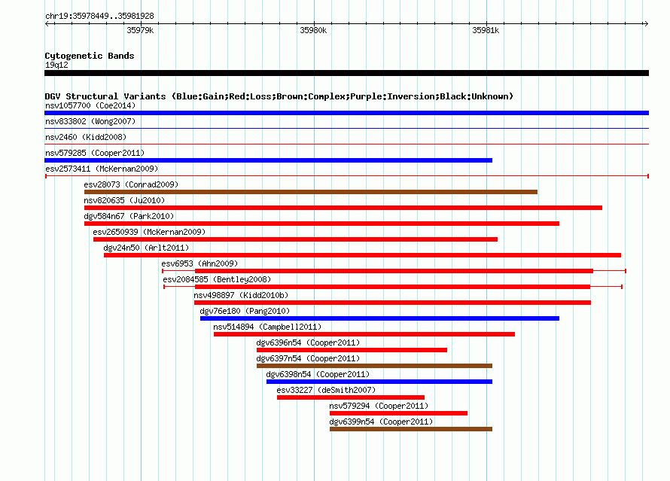Click dgv6396n54 (Cooper2011) red bar
Image resolution: width=670 pixels, height=481 pixels.
click(352, 350)
